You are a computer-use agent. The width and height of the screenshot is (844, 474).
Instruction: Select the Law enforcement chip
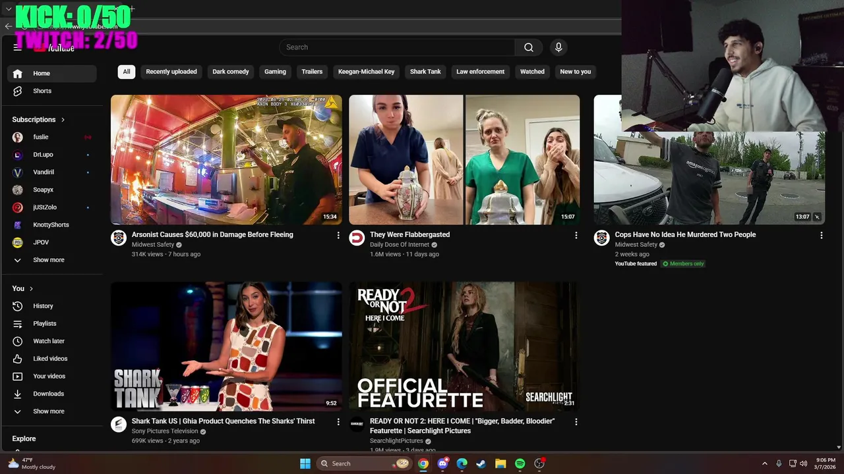480,72
